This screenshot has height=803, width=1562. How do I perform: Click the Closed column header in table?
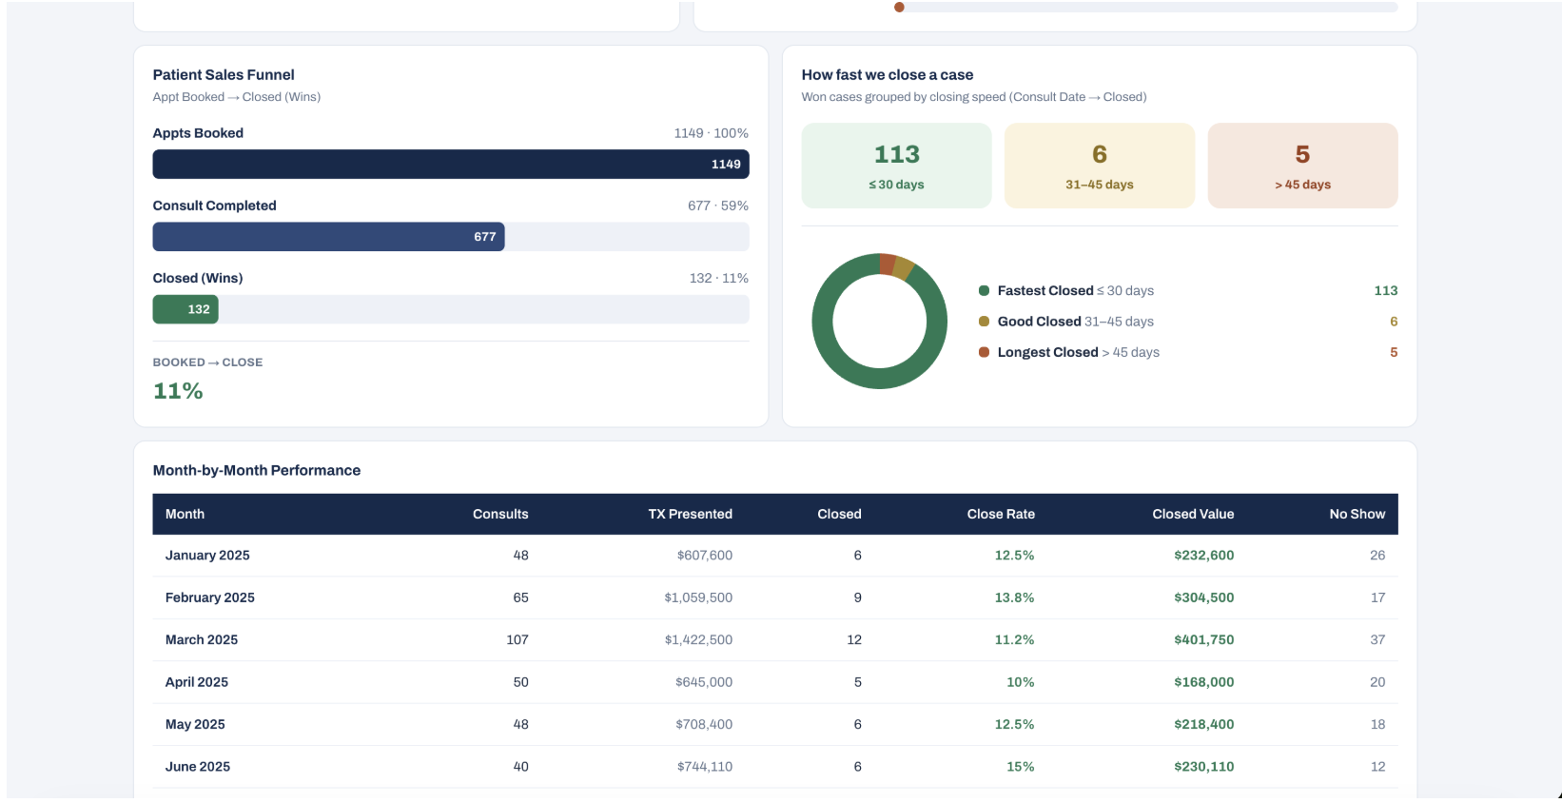839,514
